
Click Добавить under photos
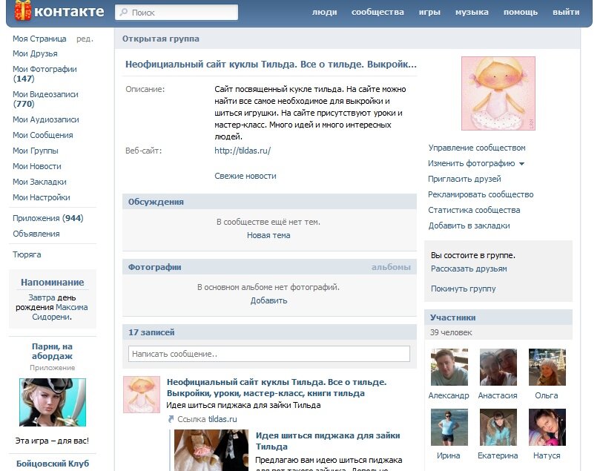click(268, 300)
